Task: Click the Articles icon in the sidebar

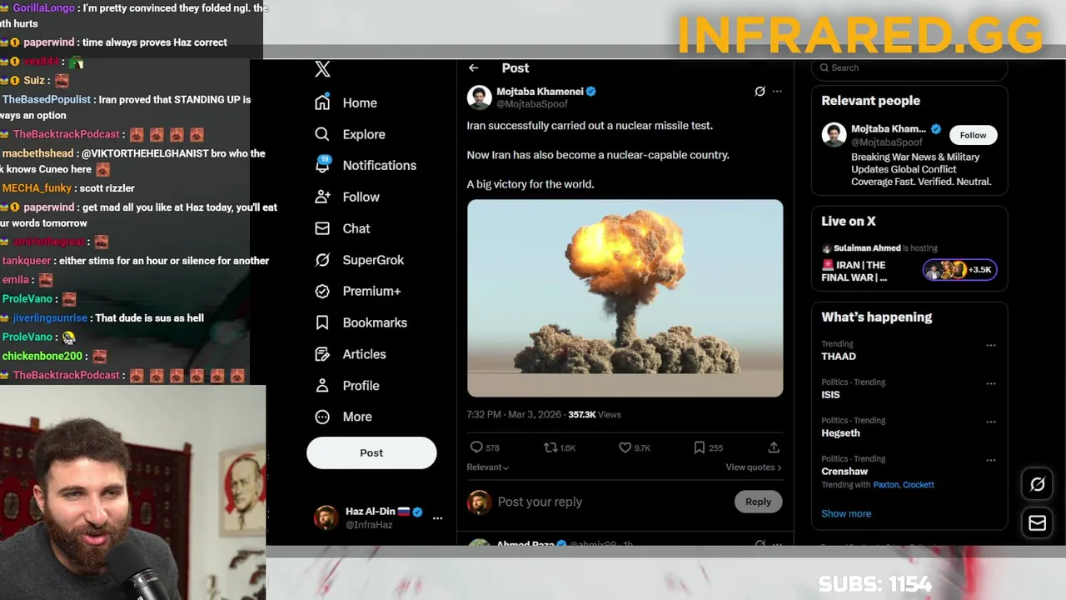Action: [x=322, y=354]
